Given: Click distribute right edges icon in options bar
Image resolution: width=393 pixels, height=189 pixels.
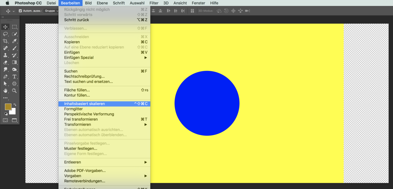Looking at the screenshot, I should click(x=183, y=11).
